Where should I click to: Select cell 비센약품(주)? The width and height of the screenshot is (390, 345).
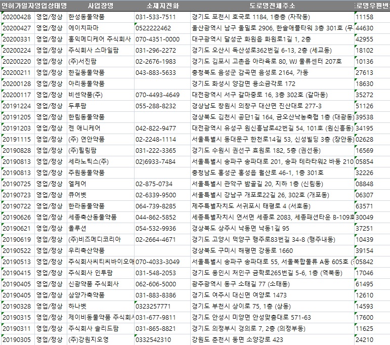[x=101, y=95]
